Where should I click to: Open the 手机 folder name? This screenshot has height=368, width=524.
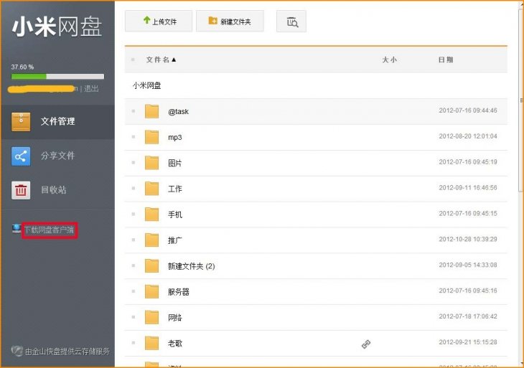174,214
